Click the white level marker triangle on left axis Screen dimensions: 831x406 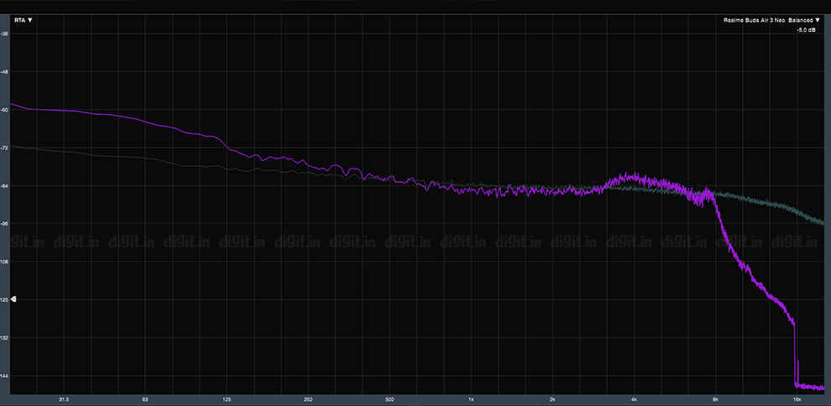tap(13, 299)
